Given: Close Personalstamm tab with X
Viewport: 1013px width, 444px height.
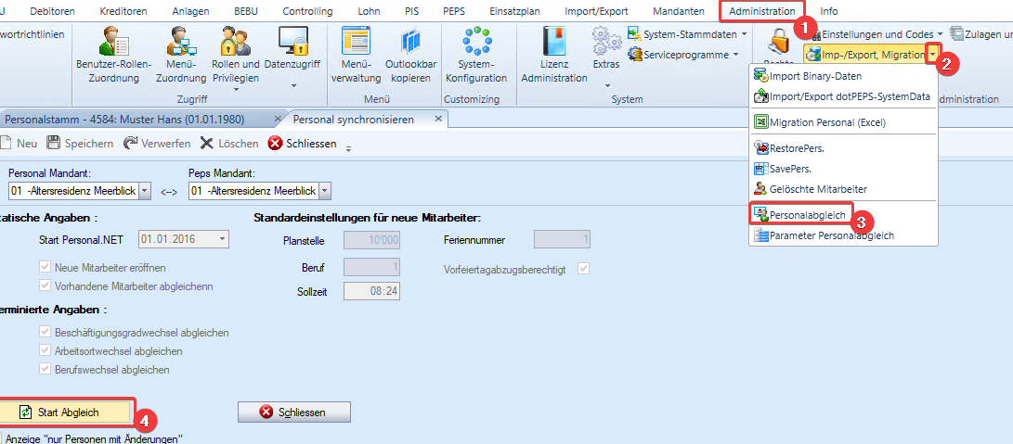Looking at the screenshot, I should [277, 120].
